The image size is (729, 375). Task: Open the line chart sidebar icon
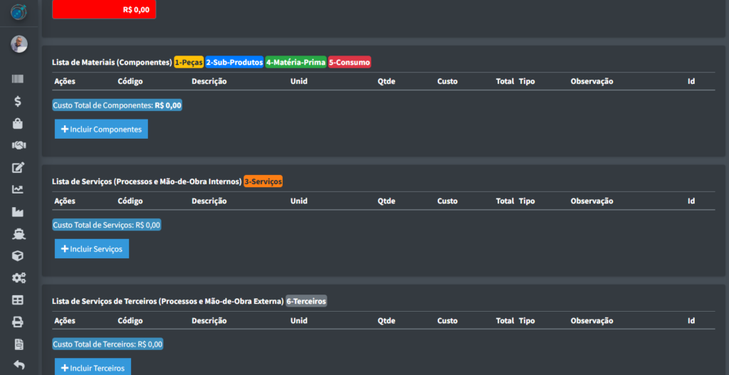19,189
